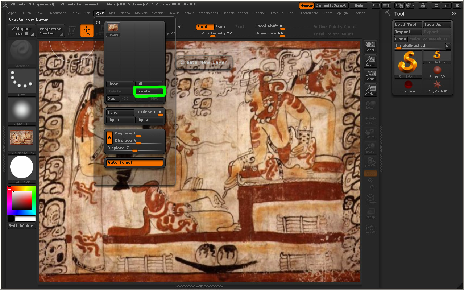This screenshot has height=290, width=464.
Task: Click the L.Sym local symmetry icon
Action: pyautogui.click(x=370, y=119)
